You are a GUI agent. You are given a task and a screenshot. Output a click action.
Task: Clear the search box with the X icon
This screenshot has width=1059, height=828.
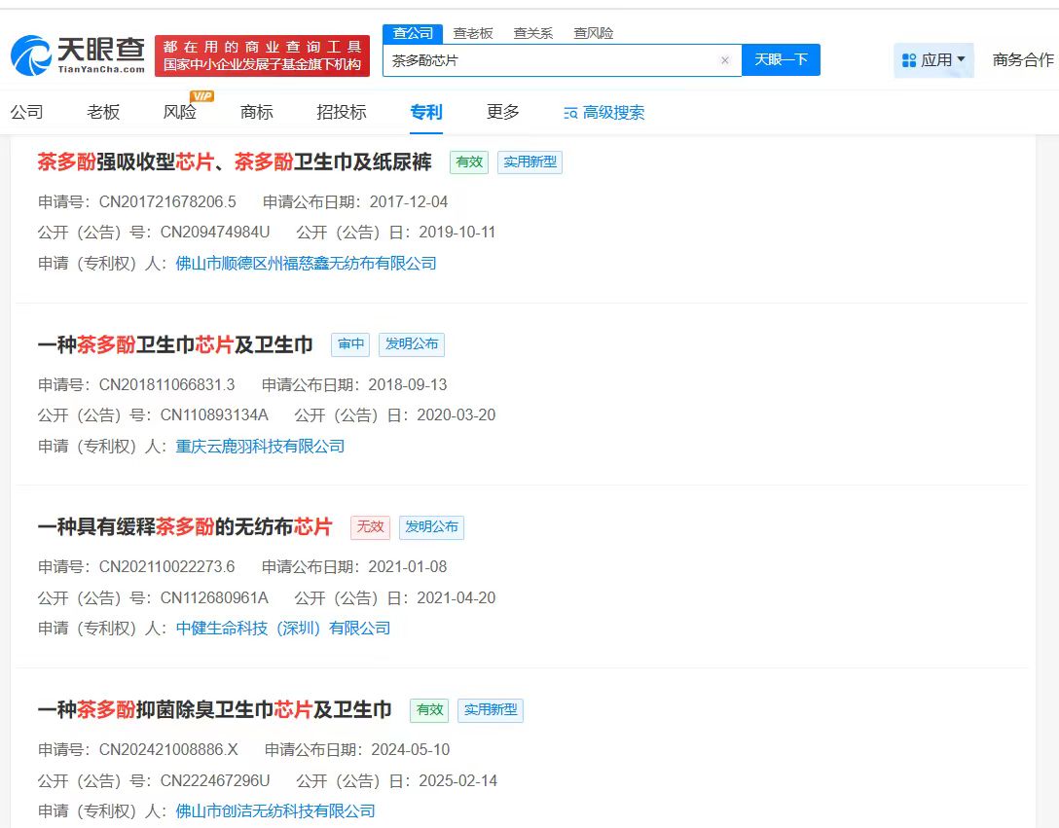[725, 60]
